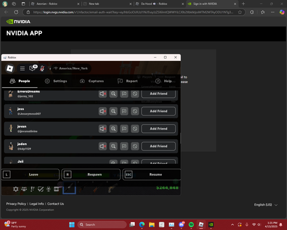Open the Contact Us link

click(x=56, y=204)
